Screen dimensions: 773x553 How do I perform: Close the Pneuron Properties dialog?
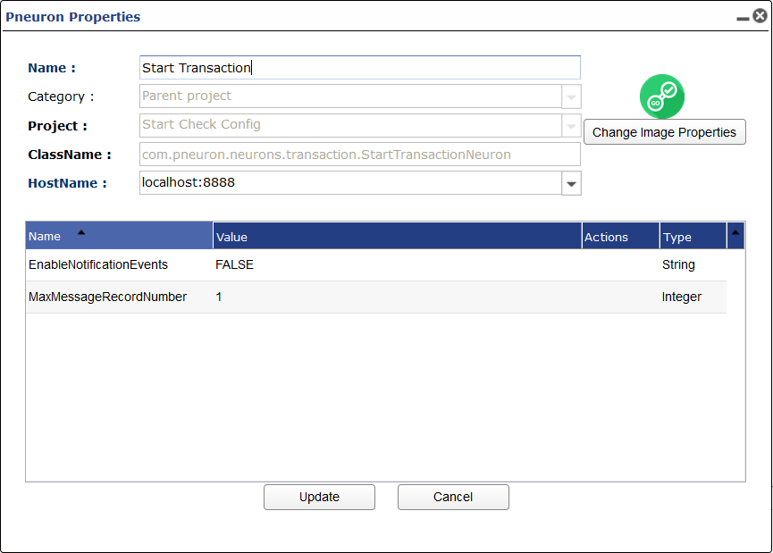pos(760,16)
